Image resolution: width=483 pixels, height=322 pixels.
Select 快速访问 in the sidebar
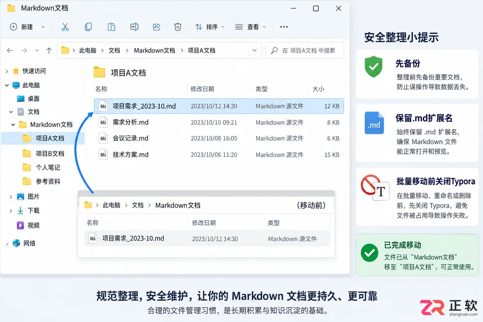coord(34,71)
